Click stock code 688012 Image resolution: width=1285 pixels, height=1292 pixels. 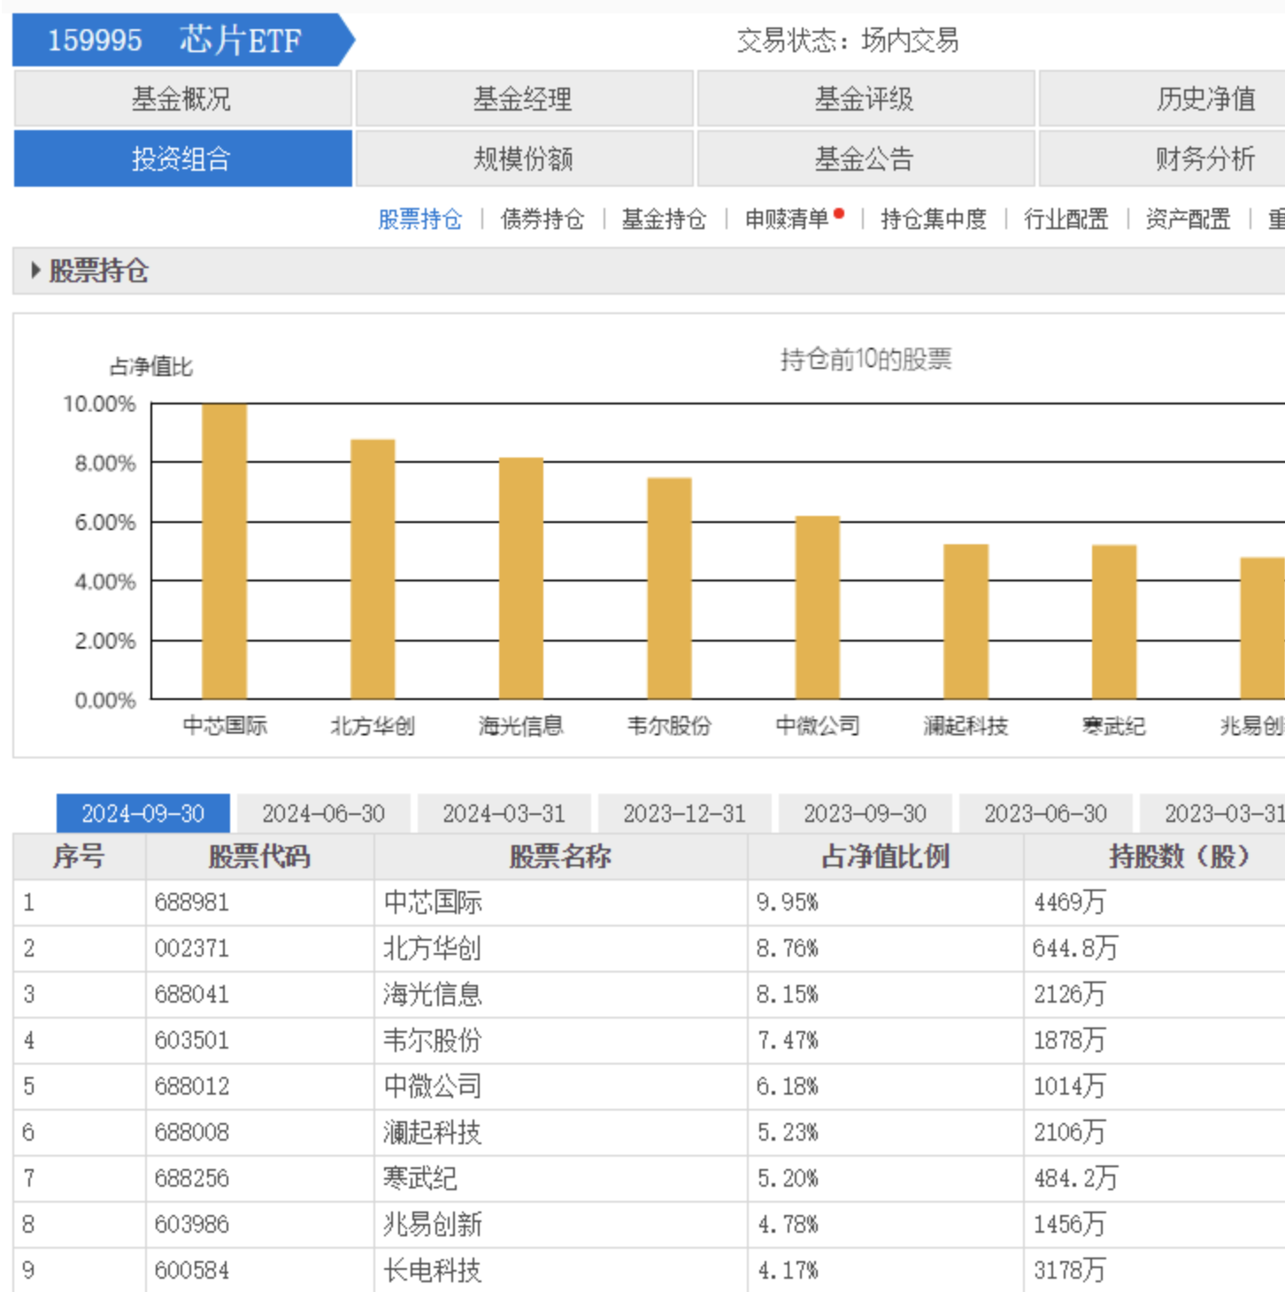click(192, 1087)
